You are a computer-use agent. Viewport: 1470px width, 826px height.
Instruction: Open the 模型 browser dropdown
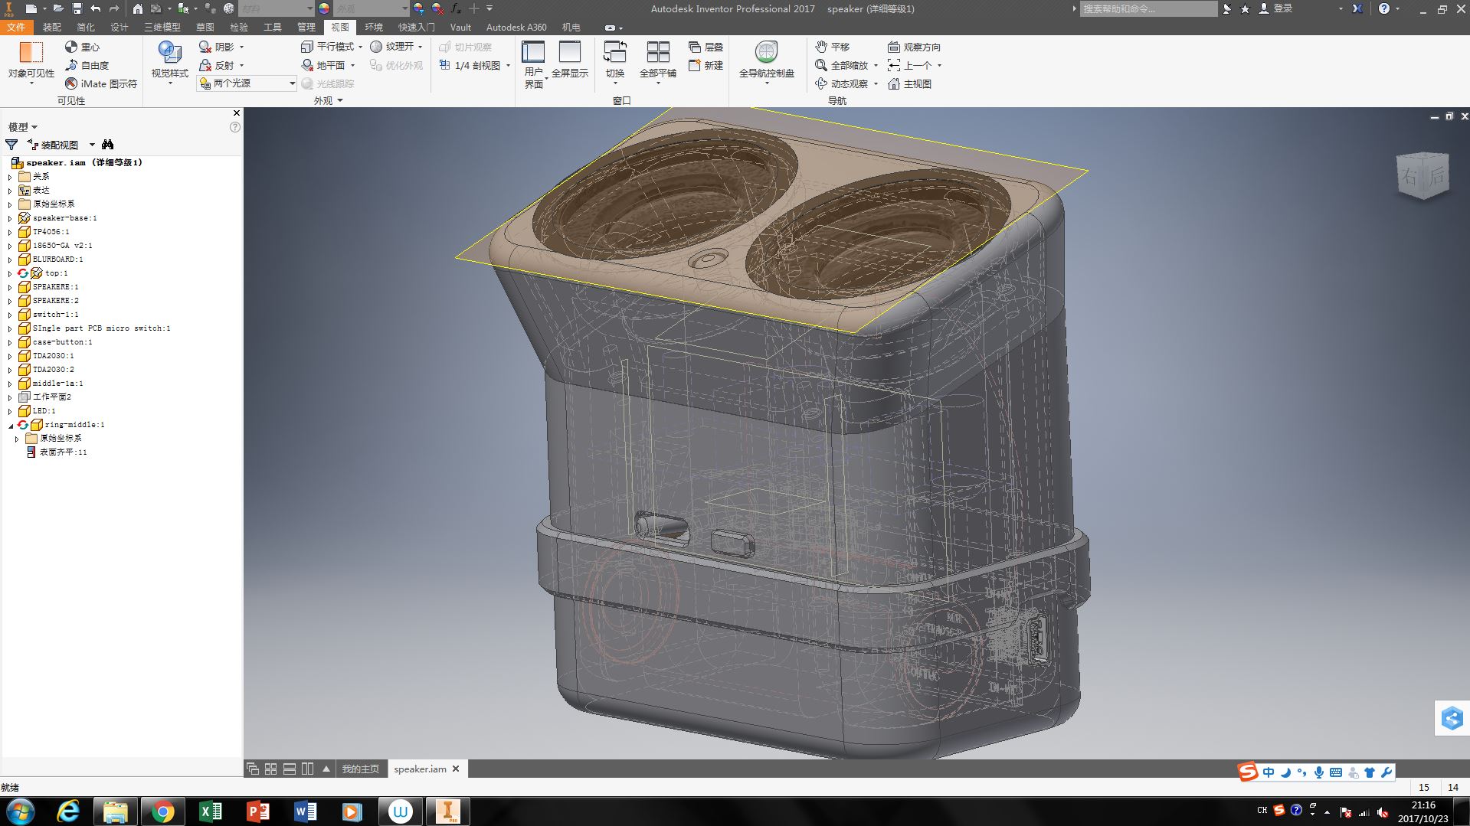point(22,127)
